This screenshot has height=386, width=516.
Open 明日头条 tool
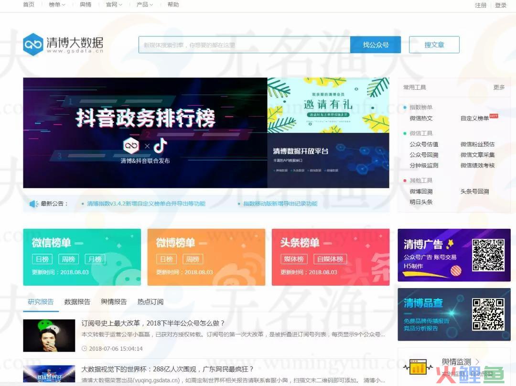(421, 202)
